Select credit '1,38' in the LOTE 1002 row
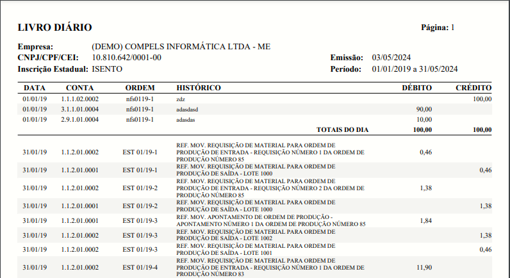Viewport: 510px width, 278px height. click(x=486, y=235)
